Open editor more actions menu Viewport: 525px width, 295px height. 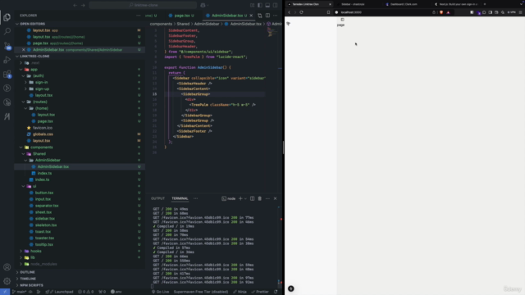click(x=276, y=16)
